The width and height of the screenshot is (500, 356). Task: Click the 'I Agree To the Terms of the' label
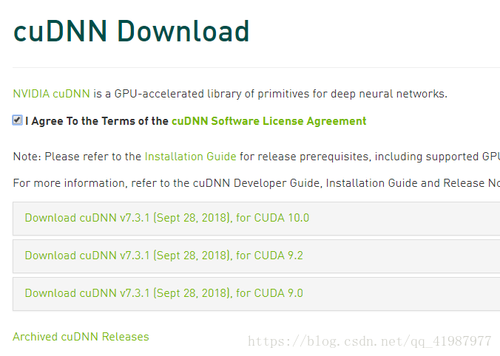point(97,121)
